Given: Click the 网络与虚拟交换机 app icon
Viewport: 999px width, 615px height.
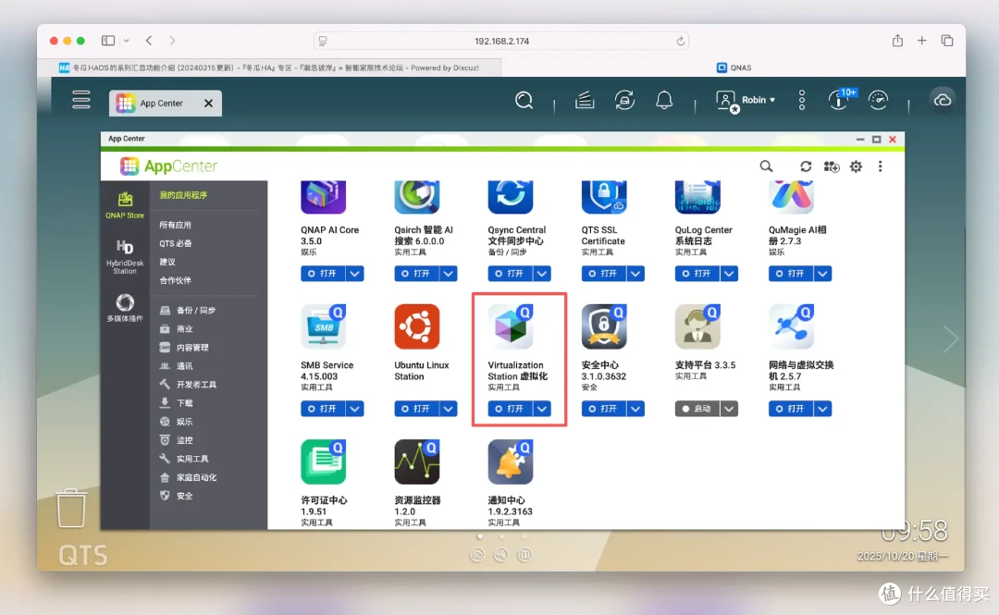Looking at the screenshot, I should (x=791, y=326).
